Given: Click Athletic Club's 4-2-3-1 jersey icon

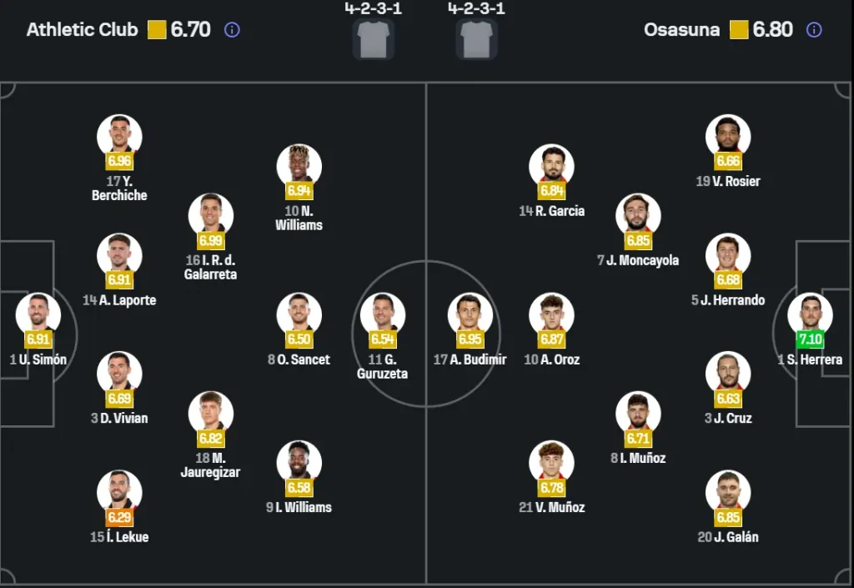Looking at the screenshot, I should [x=373, y=38].
